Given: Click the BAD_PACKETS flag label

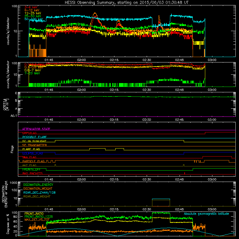Looking at the screenshot, I should 33,173.
